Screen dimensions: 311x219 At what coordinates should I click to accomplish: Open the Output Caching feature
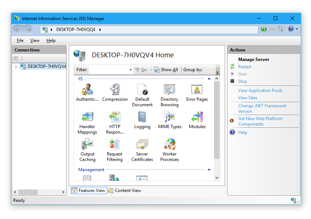87,150
